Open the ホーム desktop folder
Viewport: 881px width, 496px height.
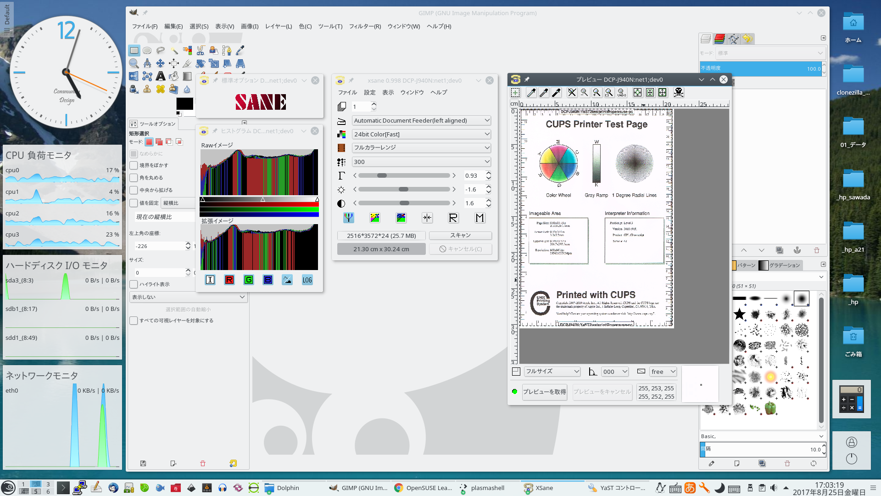coord(853,28)
